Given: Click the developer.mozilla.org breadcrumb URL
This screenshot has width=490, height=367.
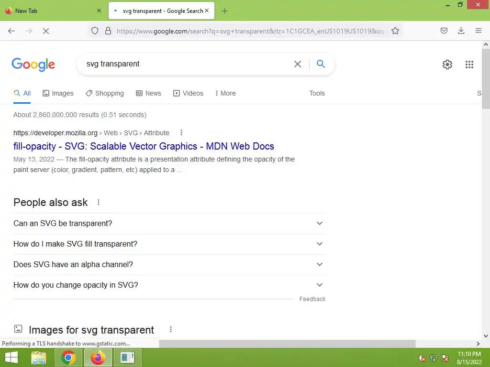Looking at the screenshot, I should click(91, 133).
